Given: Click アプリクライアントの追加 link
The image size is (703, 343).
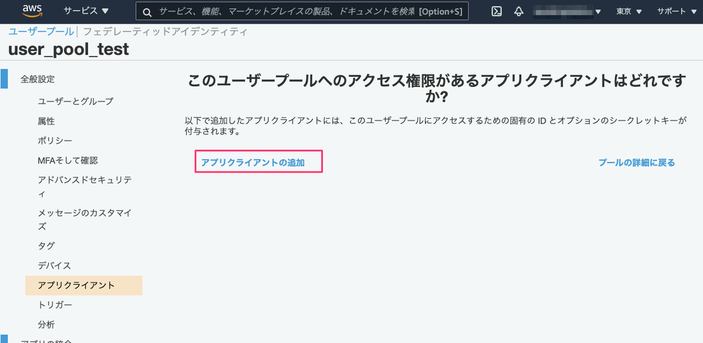Looking at the screenshot, I should (252, 162).
